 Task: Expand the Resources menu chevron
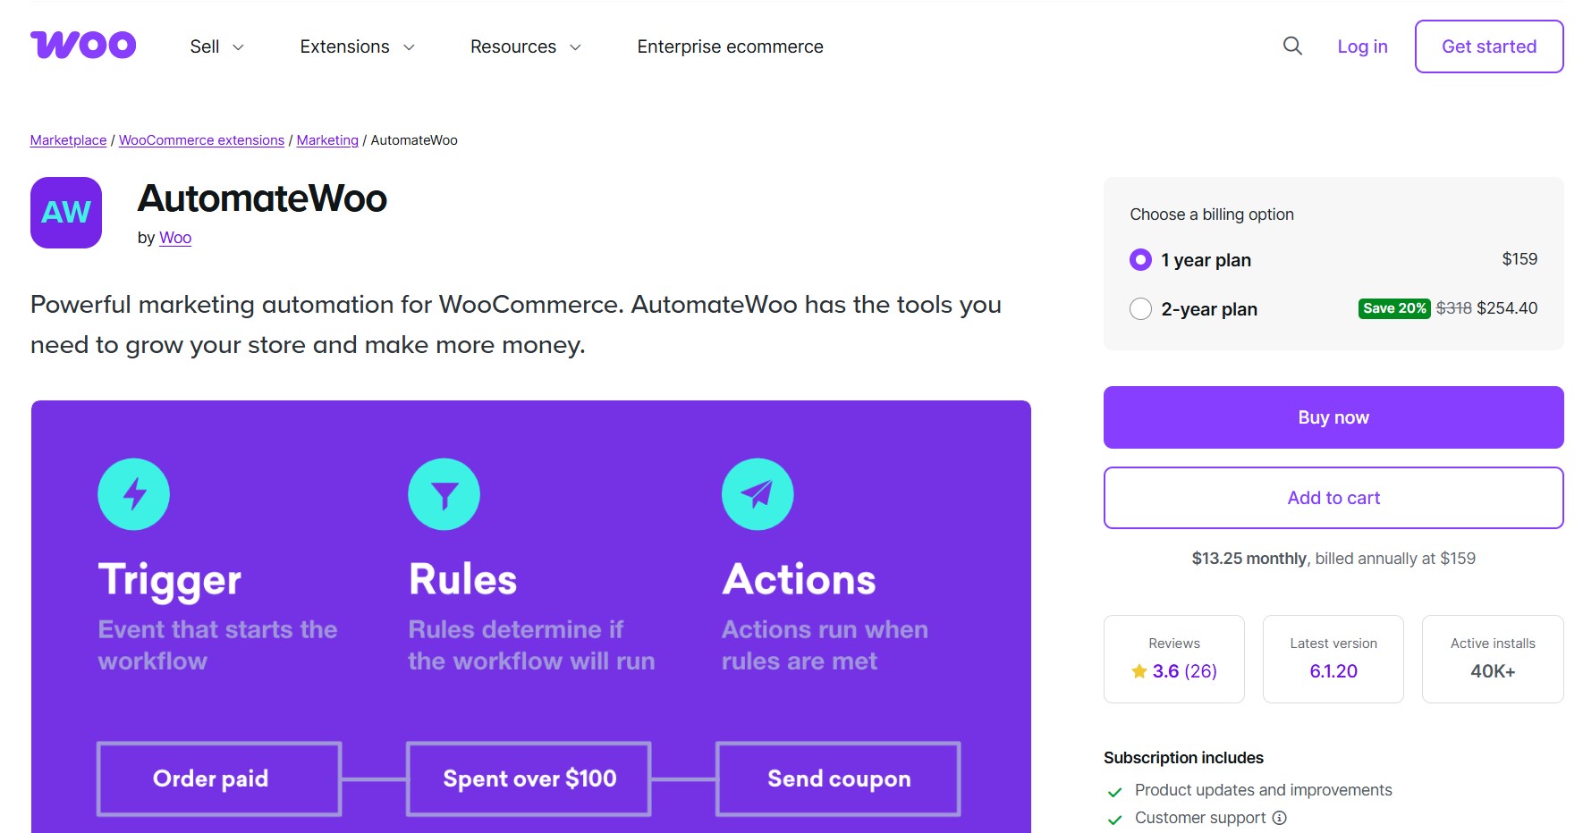pyautogui.click(x=575, y=46)
